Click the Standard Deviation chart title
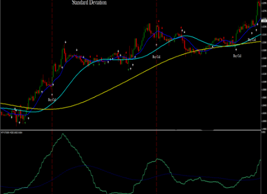The image size is (267, 194). coord(89,2)
